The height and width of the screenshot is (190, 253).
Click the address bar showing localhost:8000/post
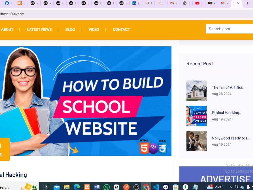[x=126, y=14]
